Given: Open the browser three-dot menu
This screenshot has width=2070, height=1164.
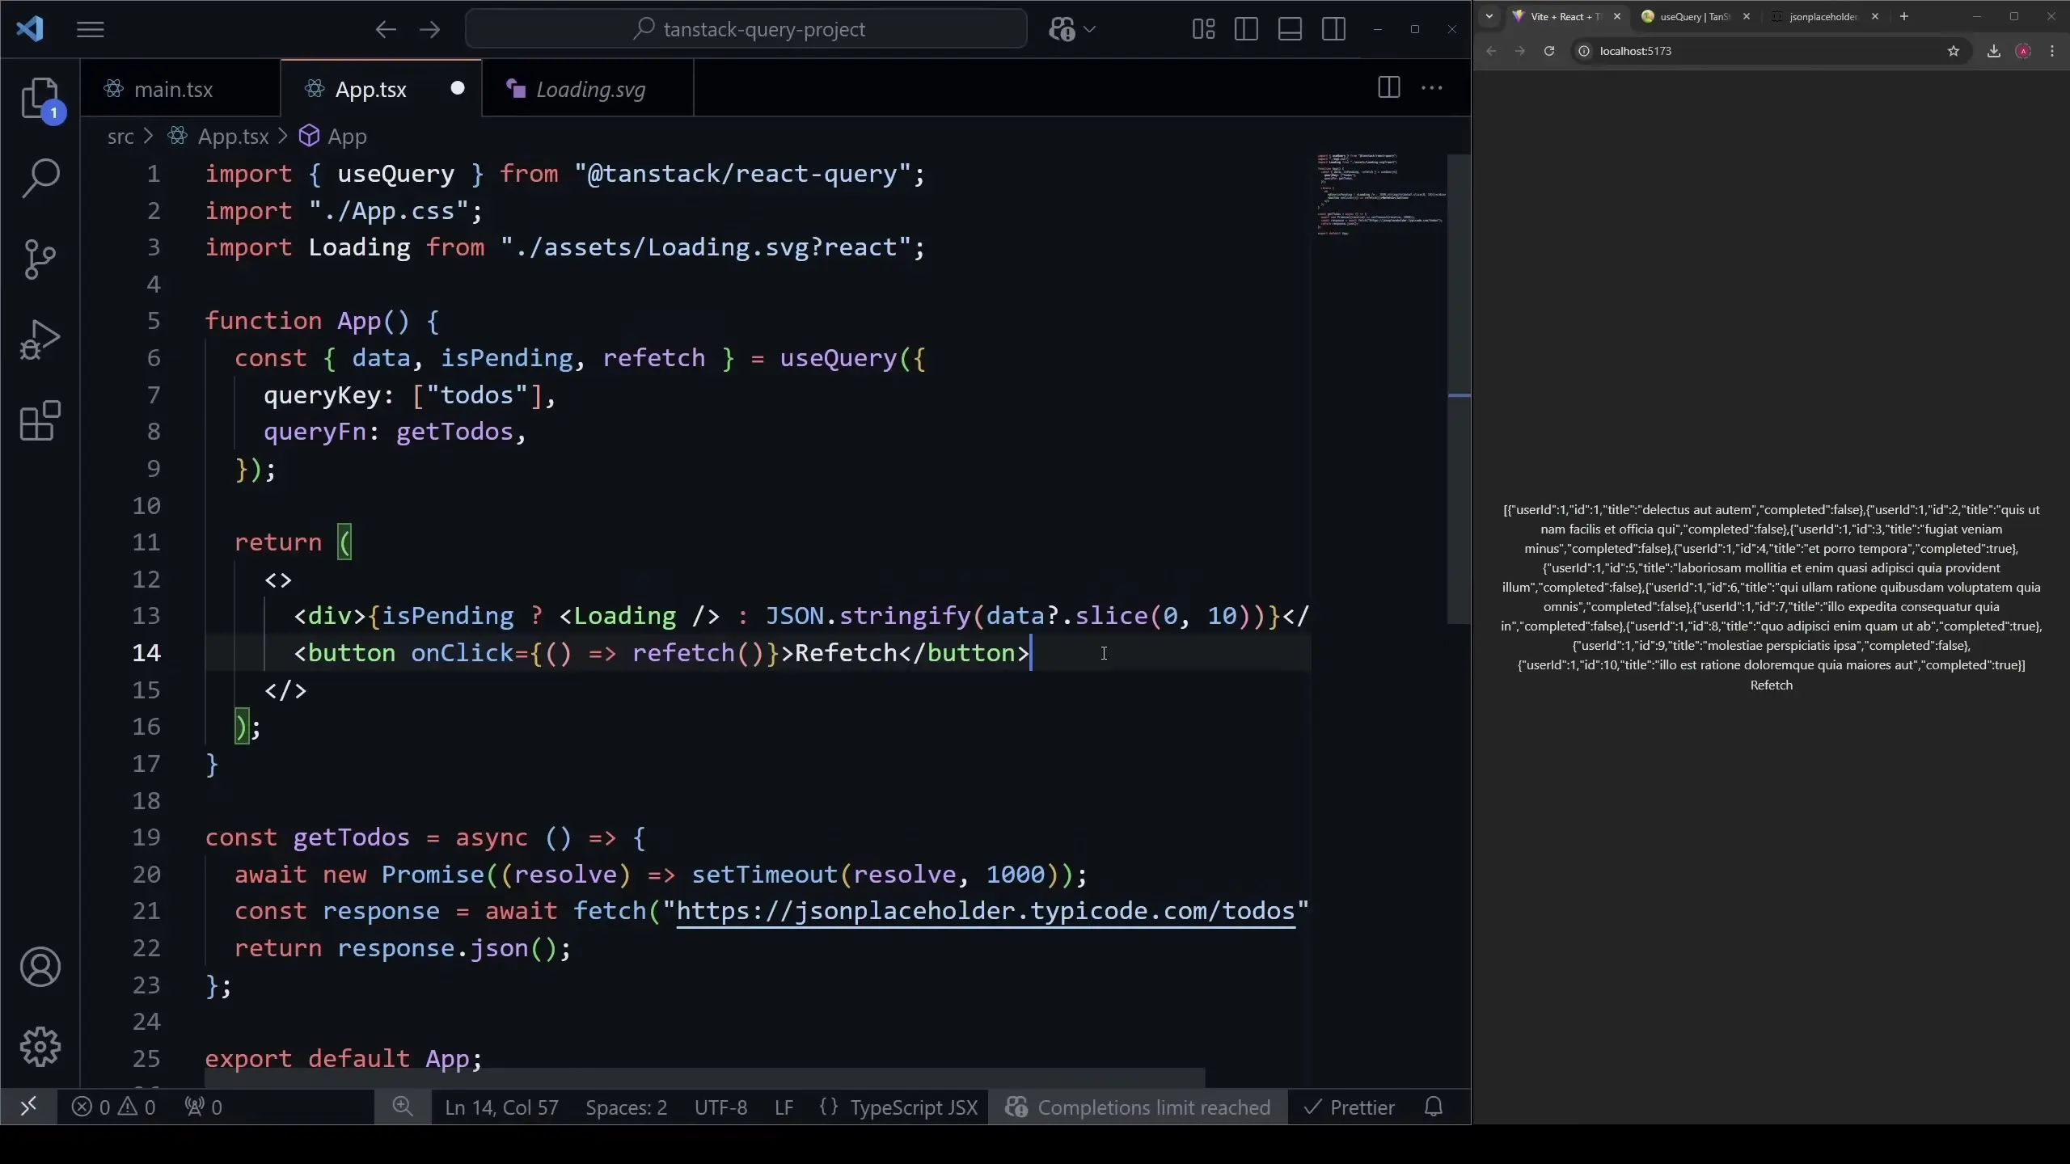Looking at the screenshot, I should [x=2052, y=51].
